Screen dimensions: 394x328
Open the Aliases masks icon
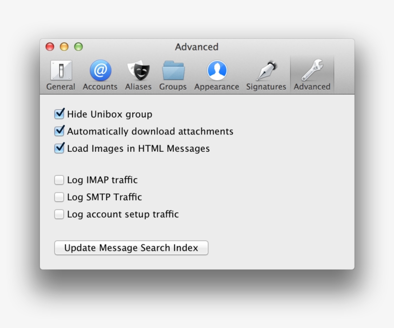[x=138, y=70]
